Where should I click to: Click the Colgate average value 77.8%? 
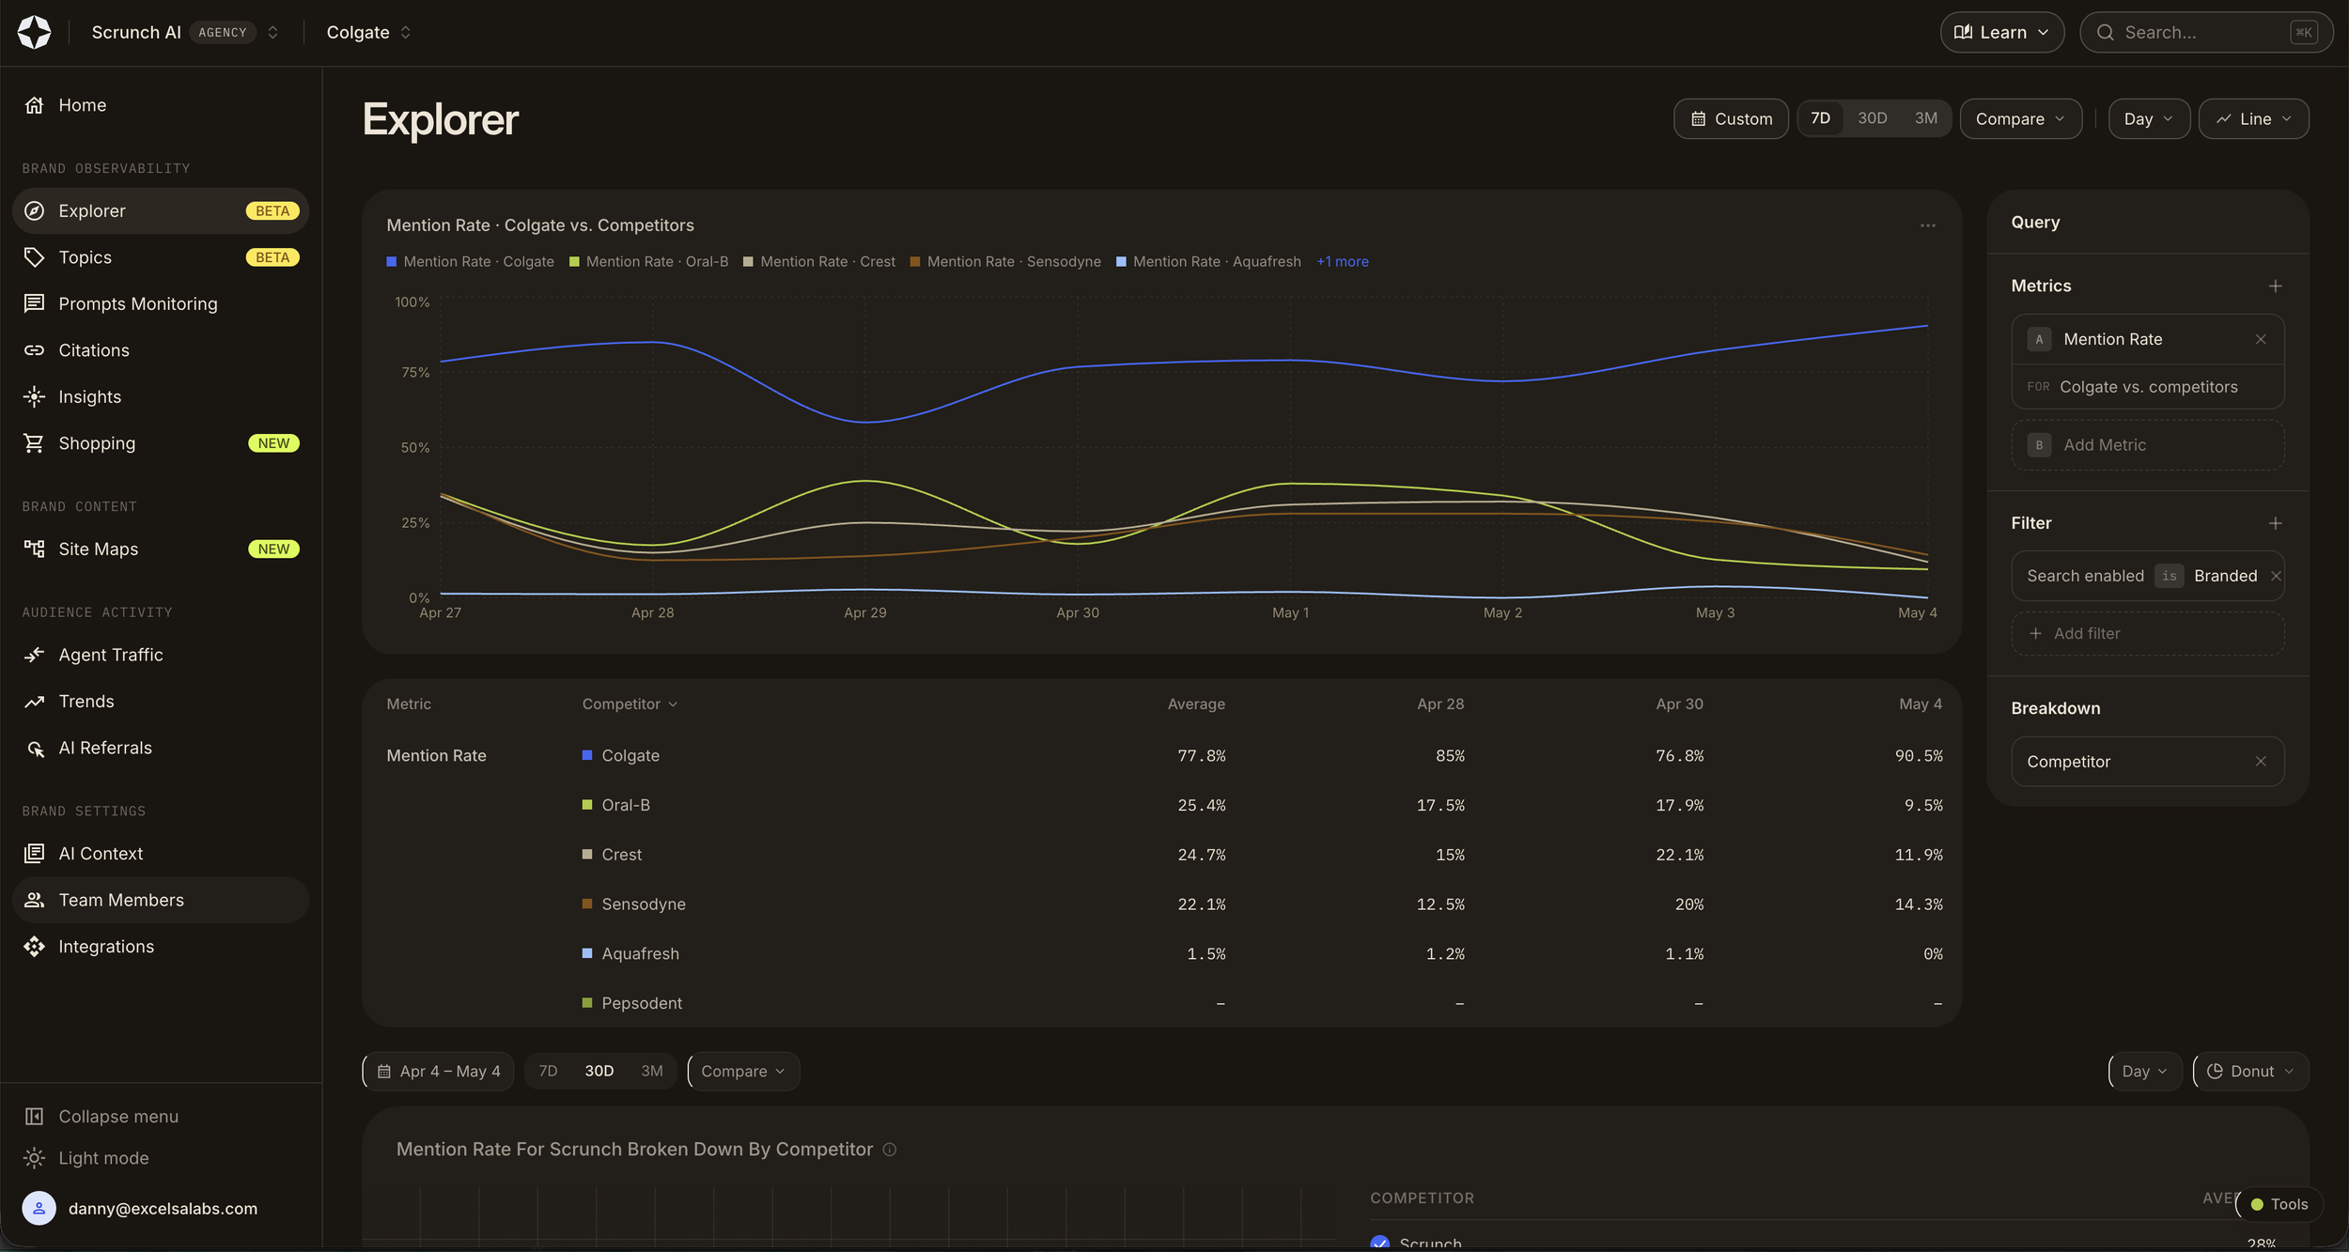pos(1201,756)
